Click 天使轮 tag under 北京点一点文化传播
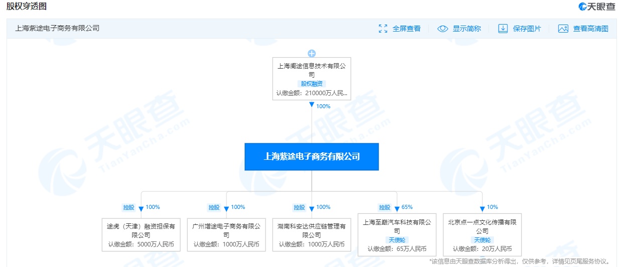This screenshot has height=267, width=622. (482, 240)
